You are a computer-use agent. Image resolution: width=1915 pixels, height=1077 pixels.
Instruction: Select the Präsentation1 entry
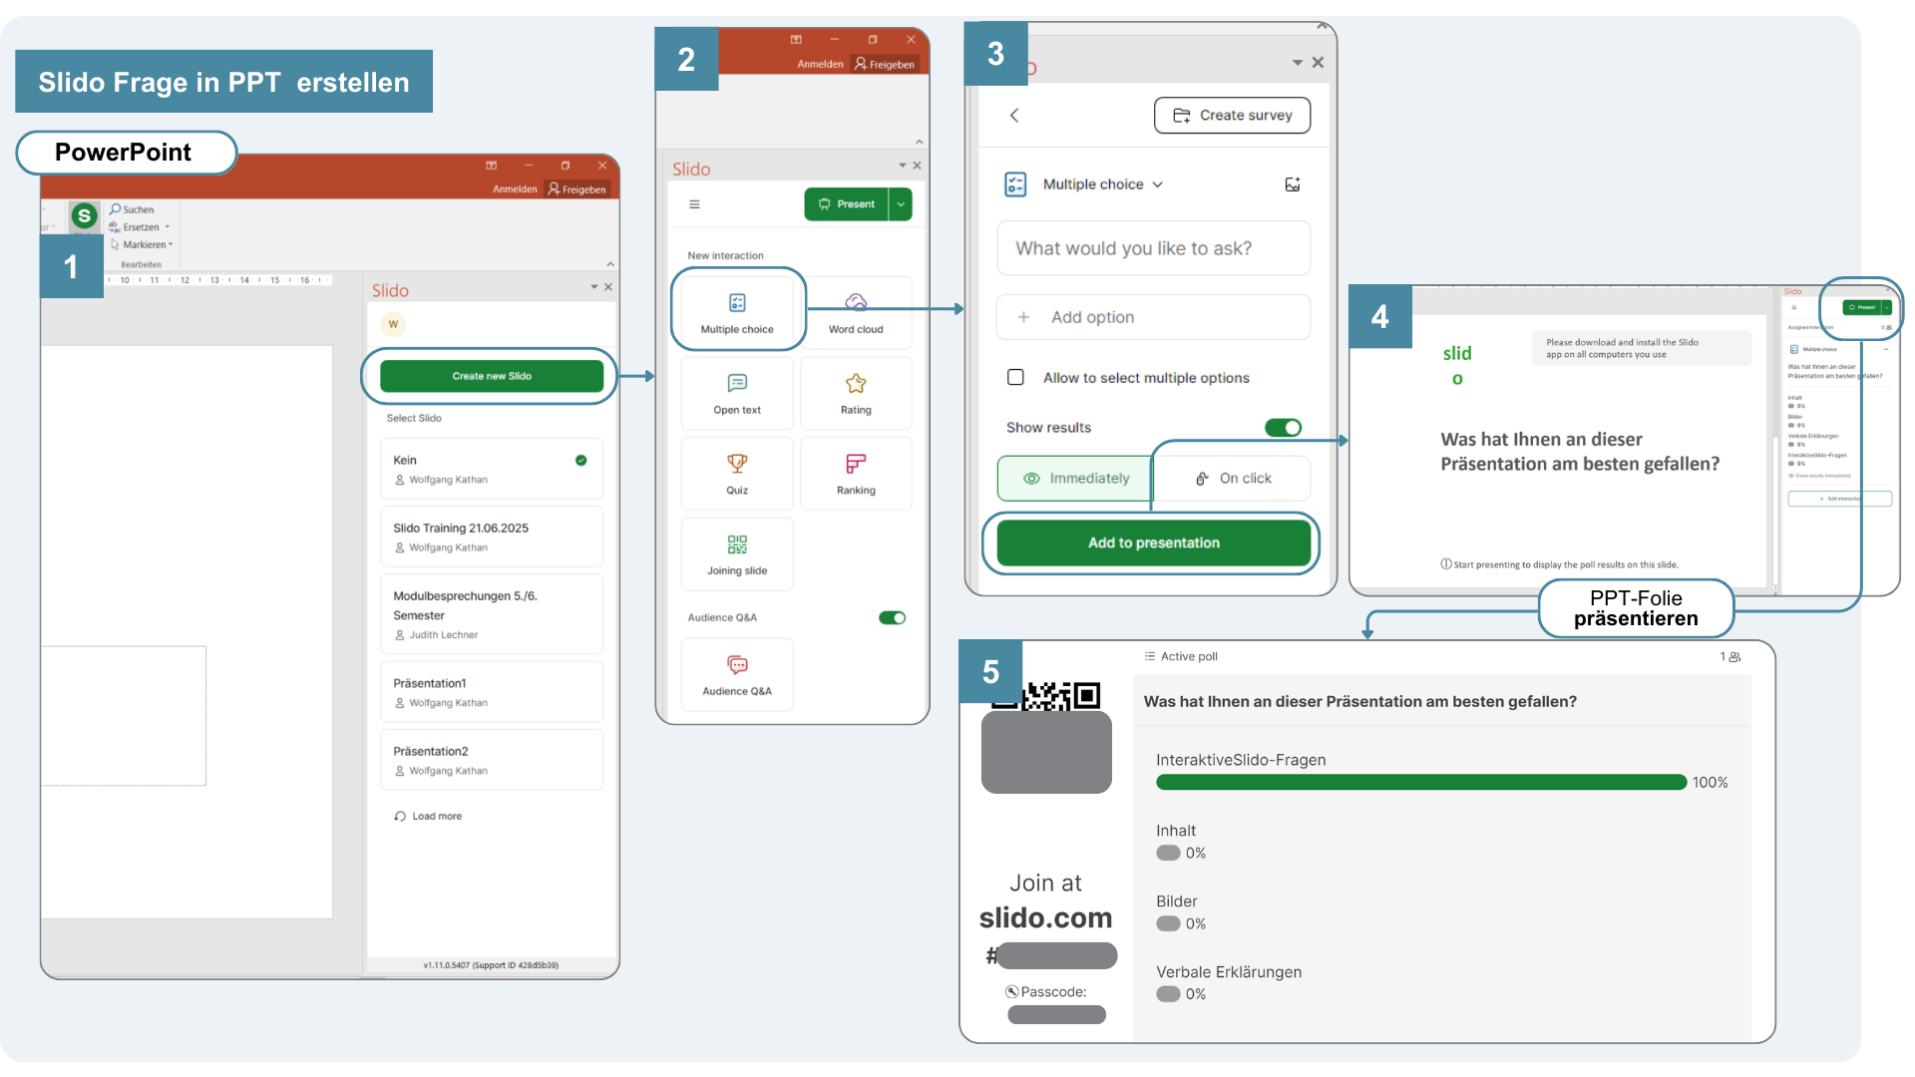492,692
